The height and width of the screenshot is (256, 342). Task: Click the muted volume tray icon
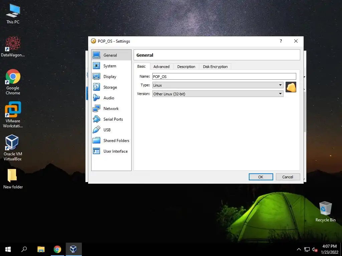coord(315,249)
